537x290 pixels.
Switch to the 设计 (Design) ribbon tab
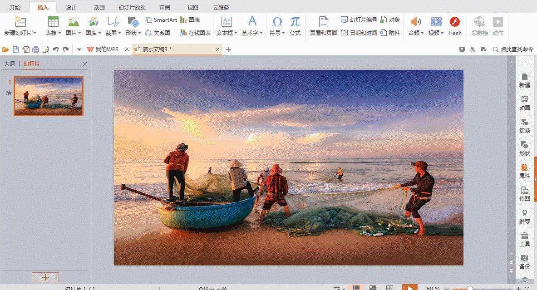71,7
